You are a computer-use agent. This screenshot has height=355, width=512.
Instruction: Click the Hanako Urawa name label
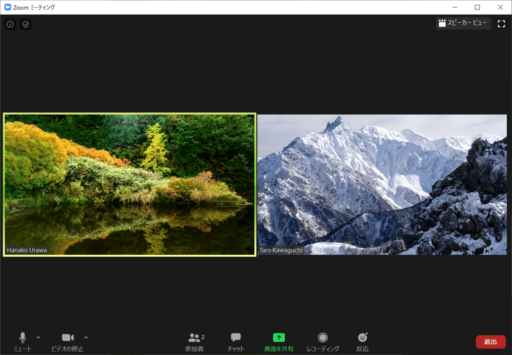pyautogui.click(x=27, y=250)
